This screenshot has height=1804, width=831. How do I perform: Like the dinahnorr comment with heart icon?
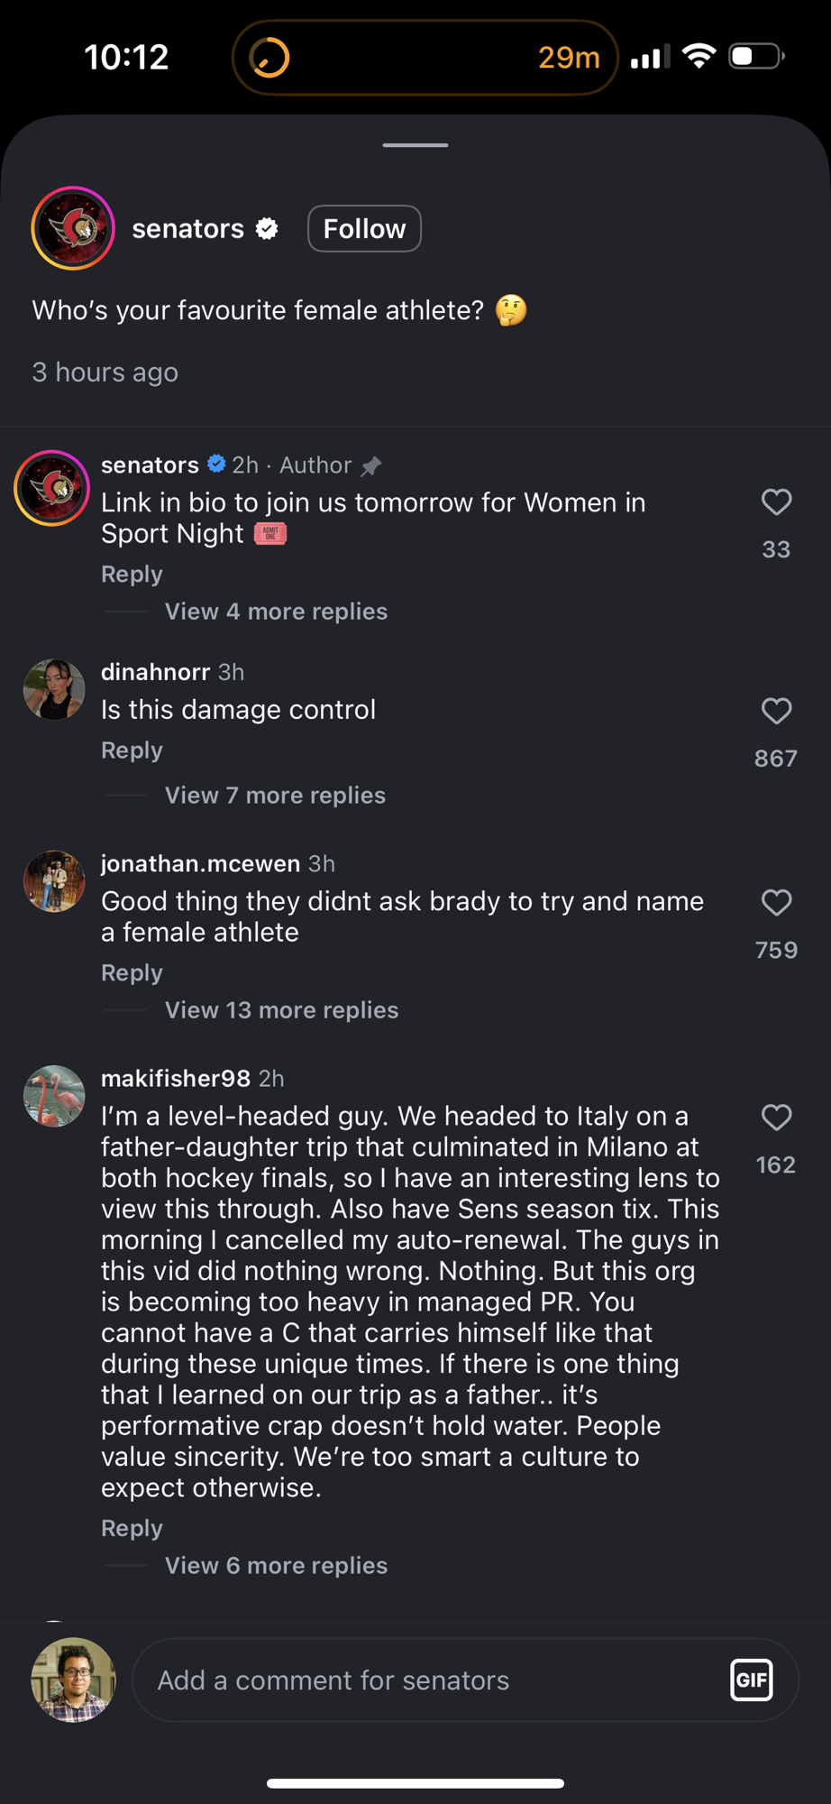[x=776, y=711]
